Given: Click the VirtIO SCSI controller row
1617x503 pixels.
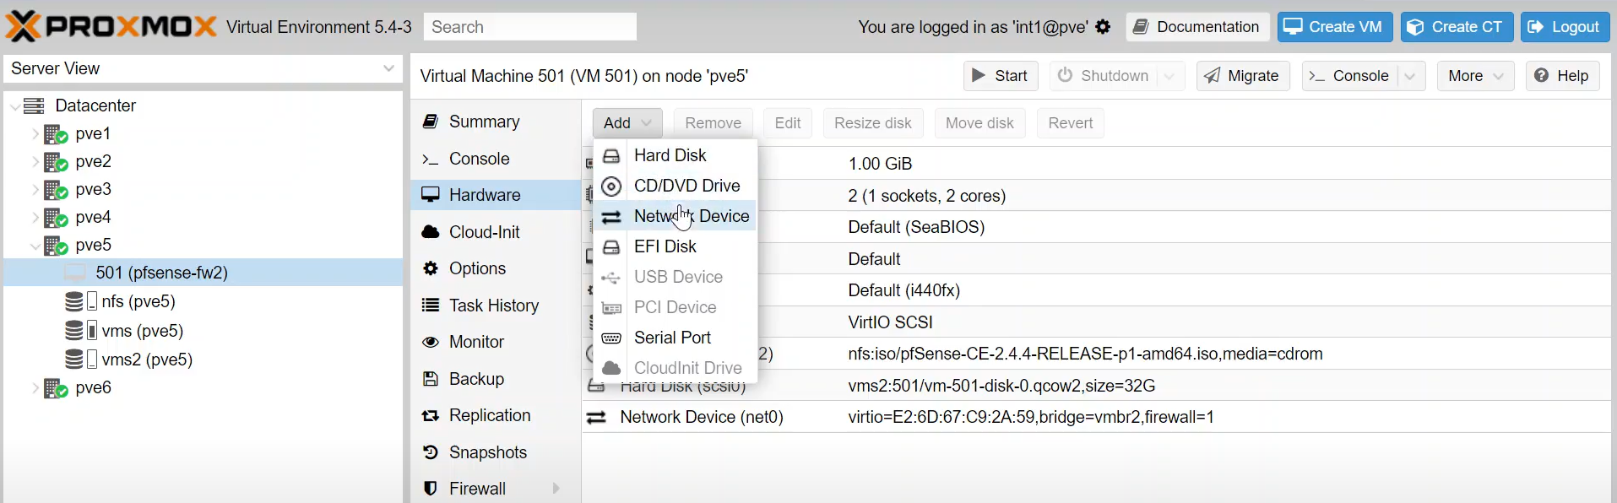Looking at the screenshot, I should click(x=1096, y=322).
